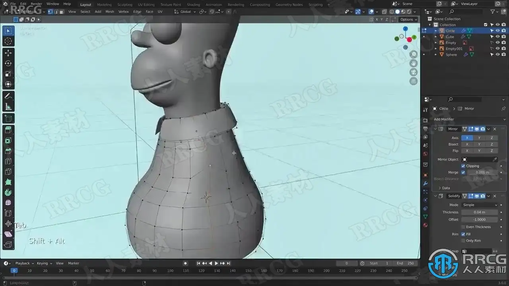The height and width of the screenshot is (286, 509).
Task: Open the Keying dropdown in timeline
Action: 44,263
